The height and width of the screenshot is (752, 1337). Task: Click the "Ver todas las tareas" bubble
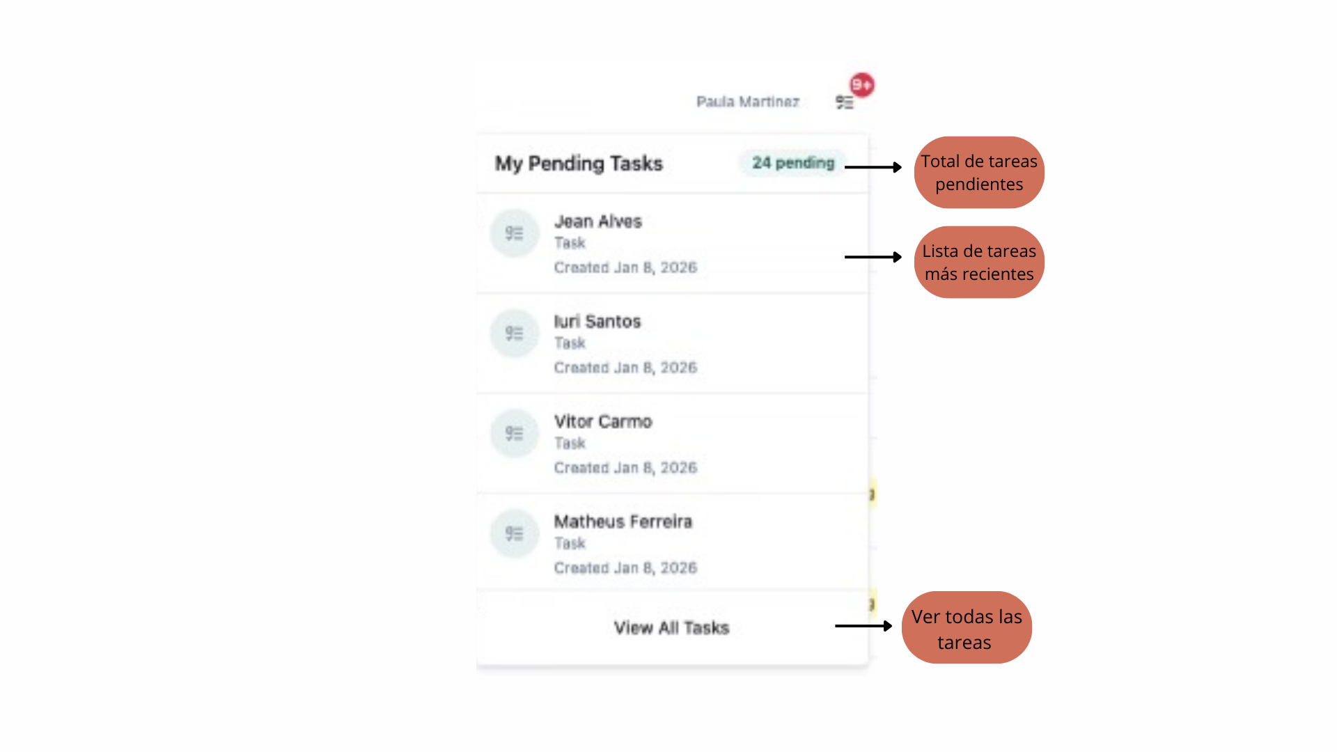pyautogui.click(x=966, y=628)
